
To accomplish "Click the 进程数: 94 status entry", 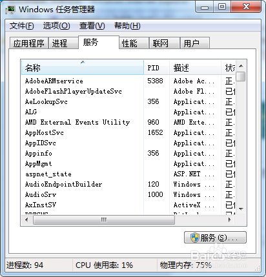I will pos(25,265).
